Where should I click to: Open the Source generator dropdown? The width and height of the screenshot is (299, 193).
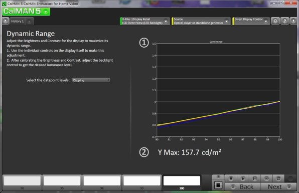(x=201, y=21)
